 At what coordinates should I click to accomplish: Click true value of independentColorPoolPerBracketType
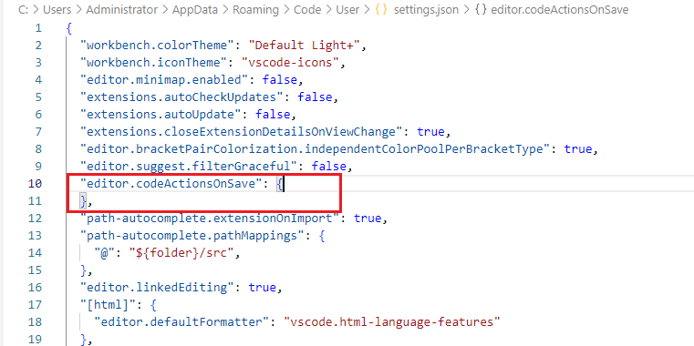(578, 149)
